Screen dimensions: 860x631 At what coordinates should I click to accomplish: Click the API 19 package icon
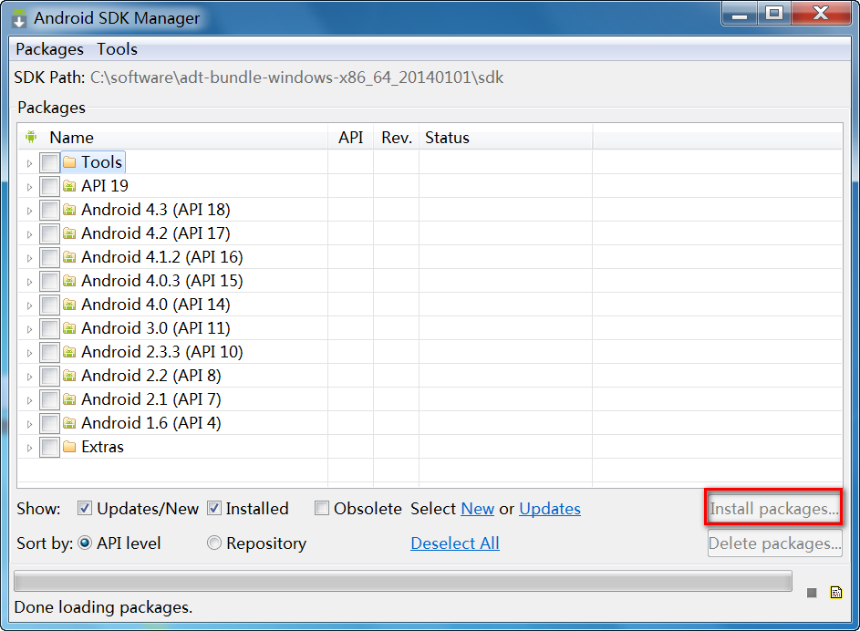[69, 186]
